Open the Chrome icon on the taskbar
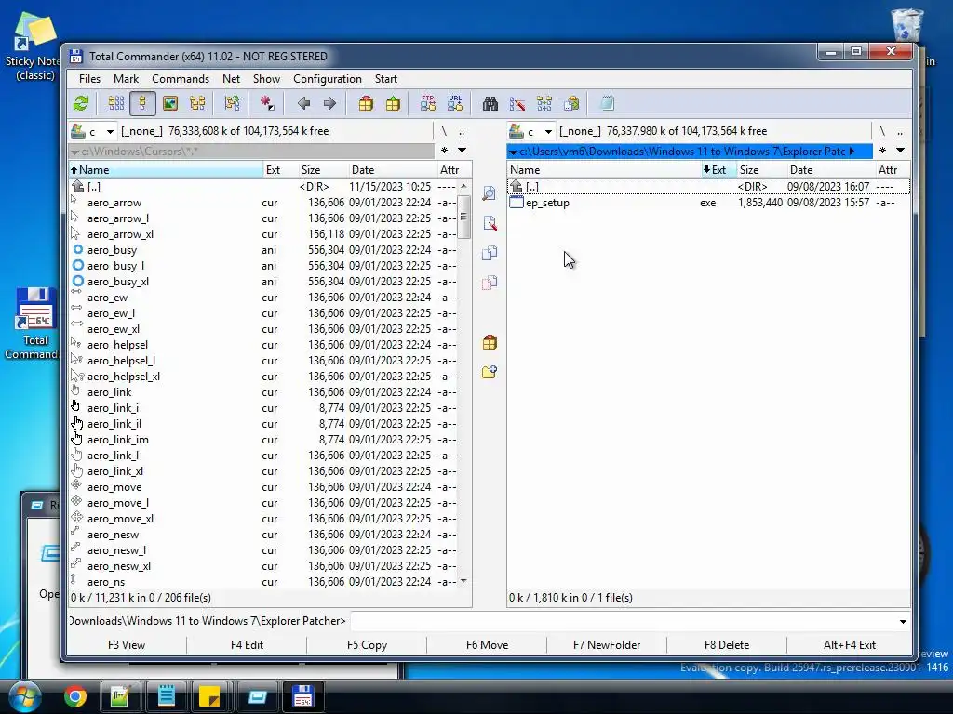This screenshot has width=953, height=714. click(x=75, y=696)
